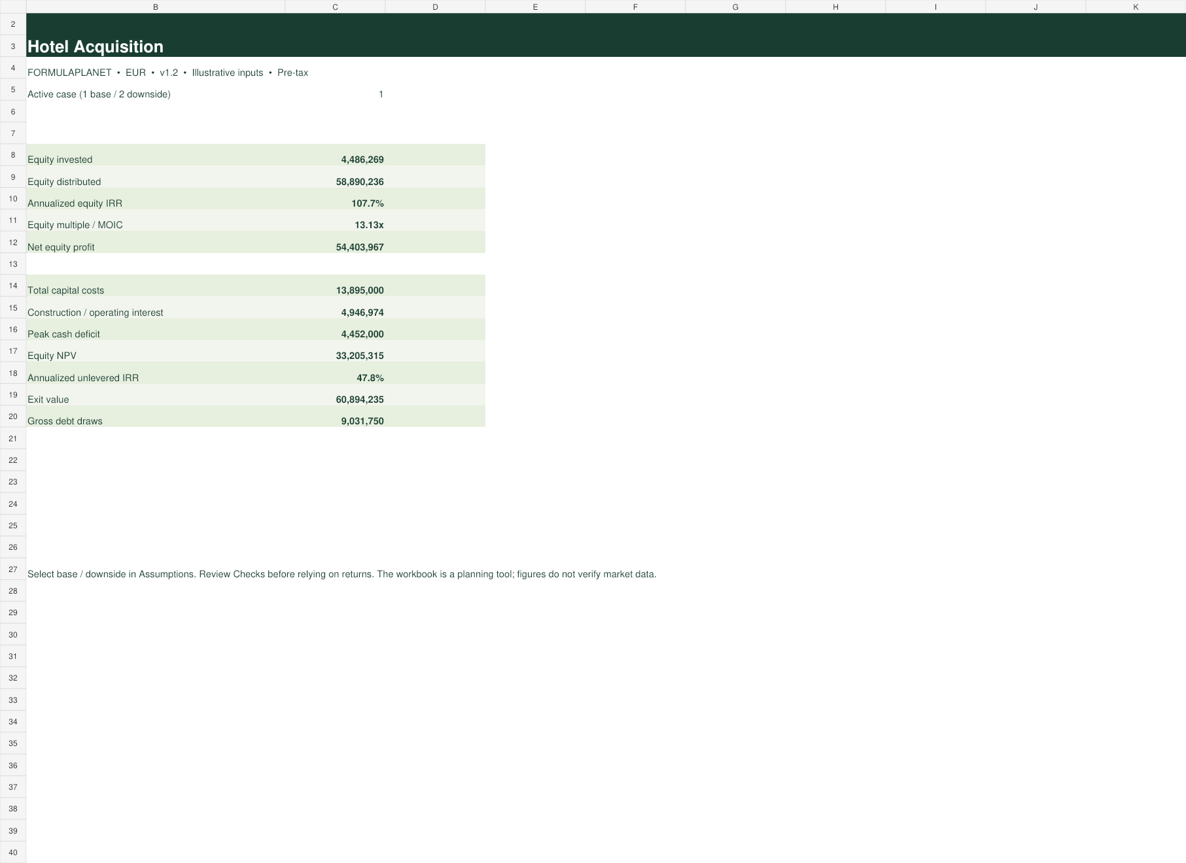Click the note about selecting base / downside
The width and height of the screenshot is (1186, 863).
coord(341,574)
